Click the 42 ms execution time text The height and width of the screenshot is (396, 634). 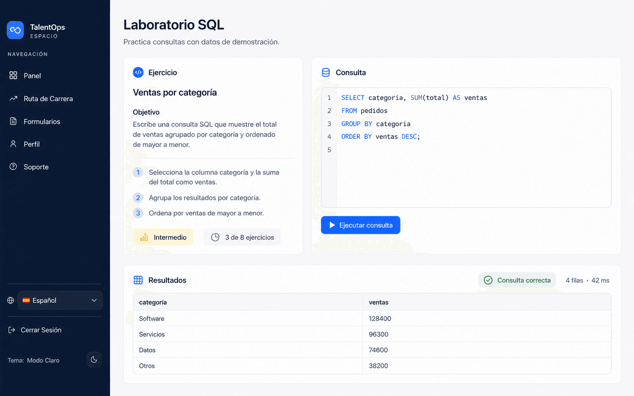point(600,280)
